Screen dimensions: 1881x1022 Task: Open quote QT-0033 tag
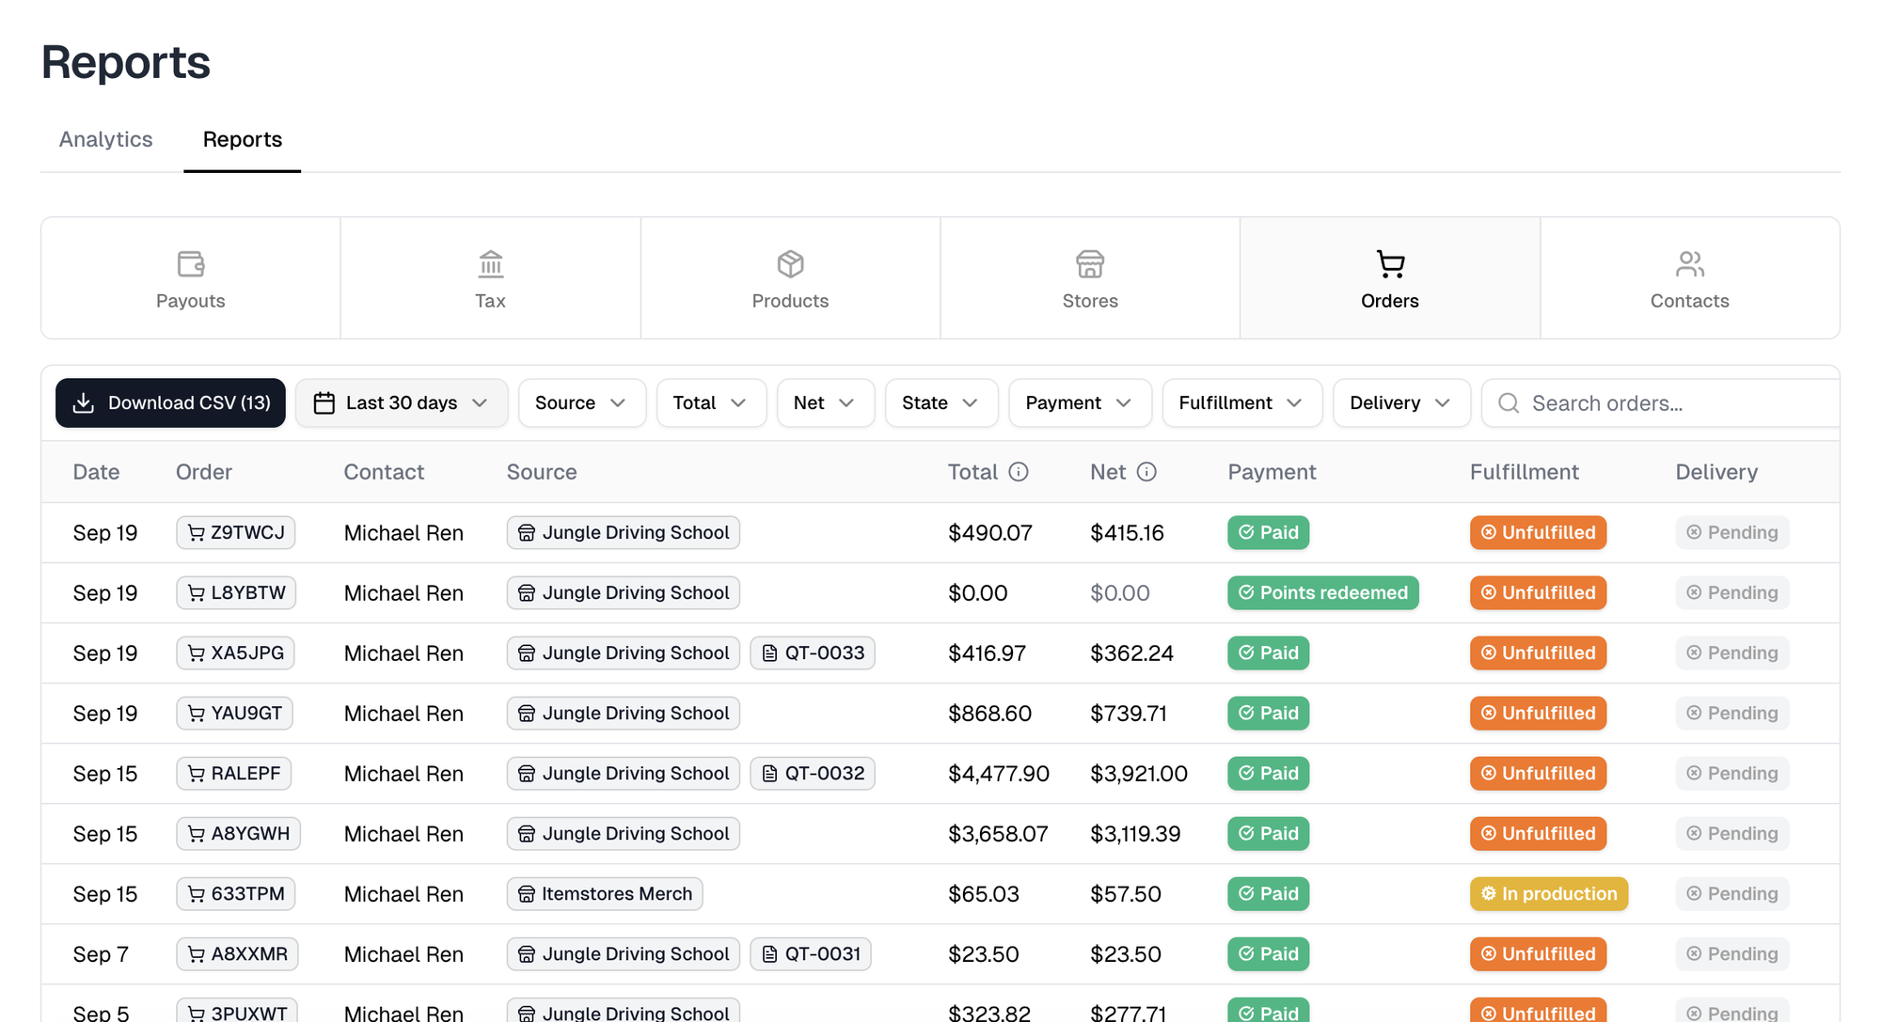click(x=813, y=653)
